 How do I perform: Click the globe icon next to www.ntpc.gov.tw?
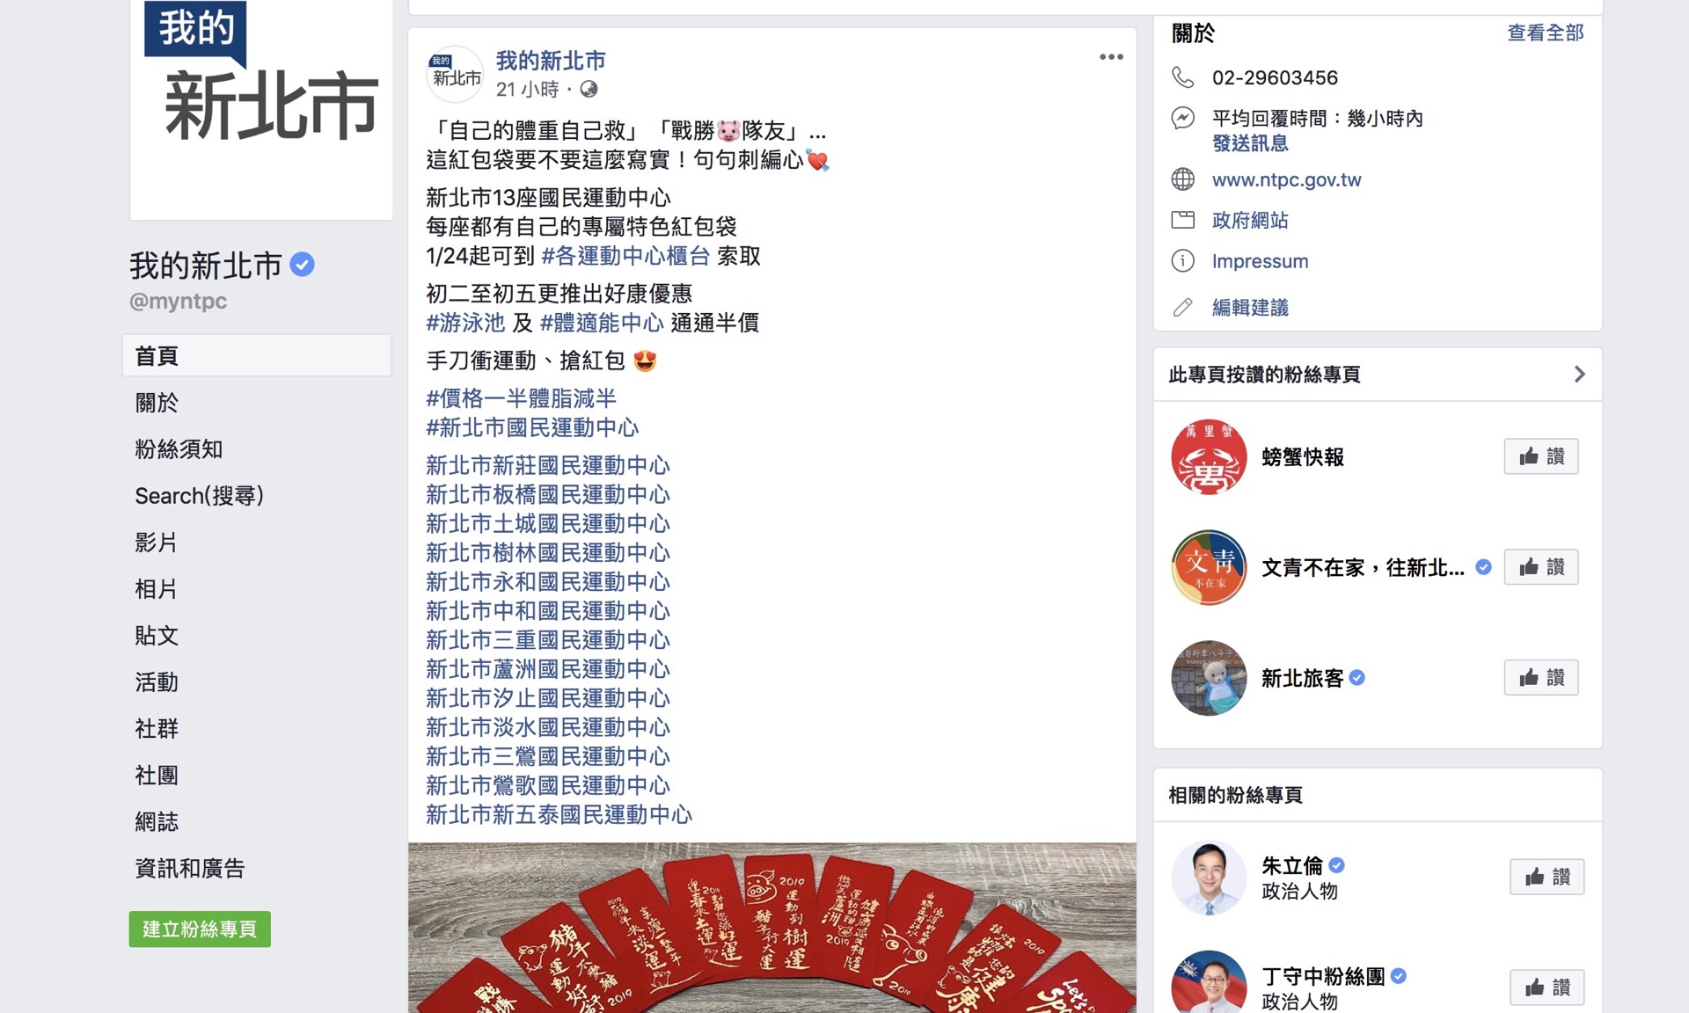1183,179
